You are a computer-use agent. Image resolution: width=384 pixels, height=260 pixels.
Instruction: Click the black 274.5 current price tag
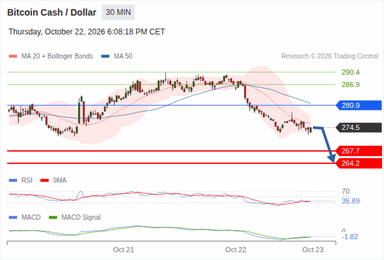click(x=359, y=127)
